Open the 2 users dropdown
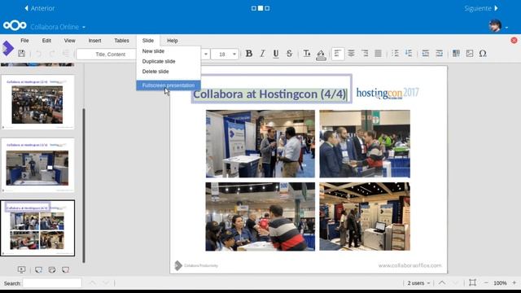 [x=418, y=283]
